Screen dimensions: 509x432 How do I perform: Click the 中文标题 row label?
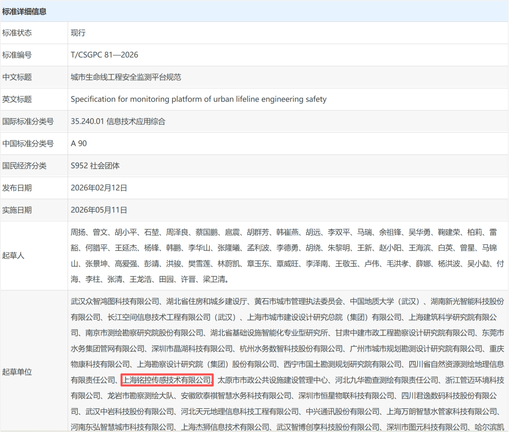(17, 77)
